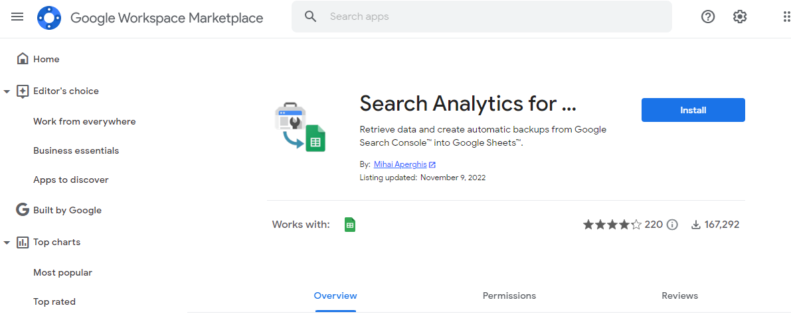Screen dimensions: 791x320
Task: Open the settings gear icon
Action: pyautogui.click(x=740, y=17)
